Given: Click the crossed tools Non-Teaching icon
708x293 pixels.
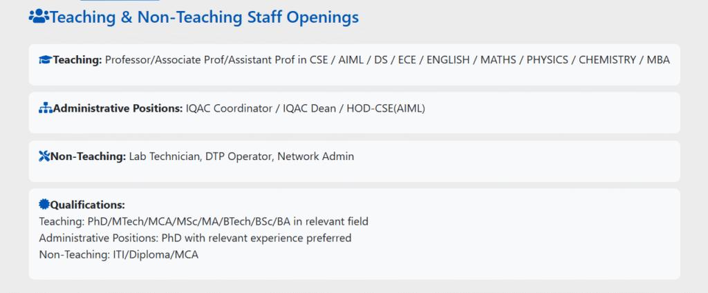Looking at the screenshot, I should pyautogui.click(x=44, y=156).
